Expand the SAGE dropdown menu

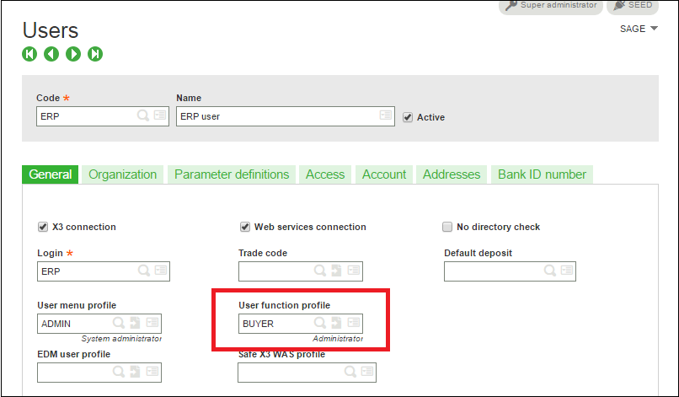pos(639,29)
